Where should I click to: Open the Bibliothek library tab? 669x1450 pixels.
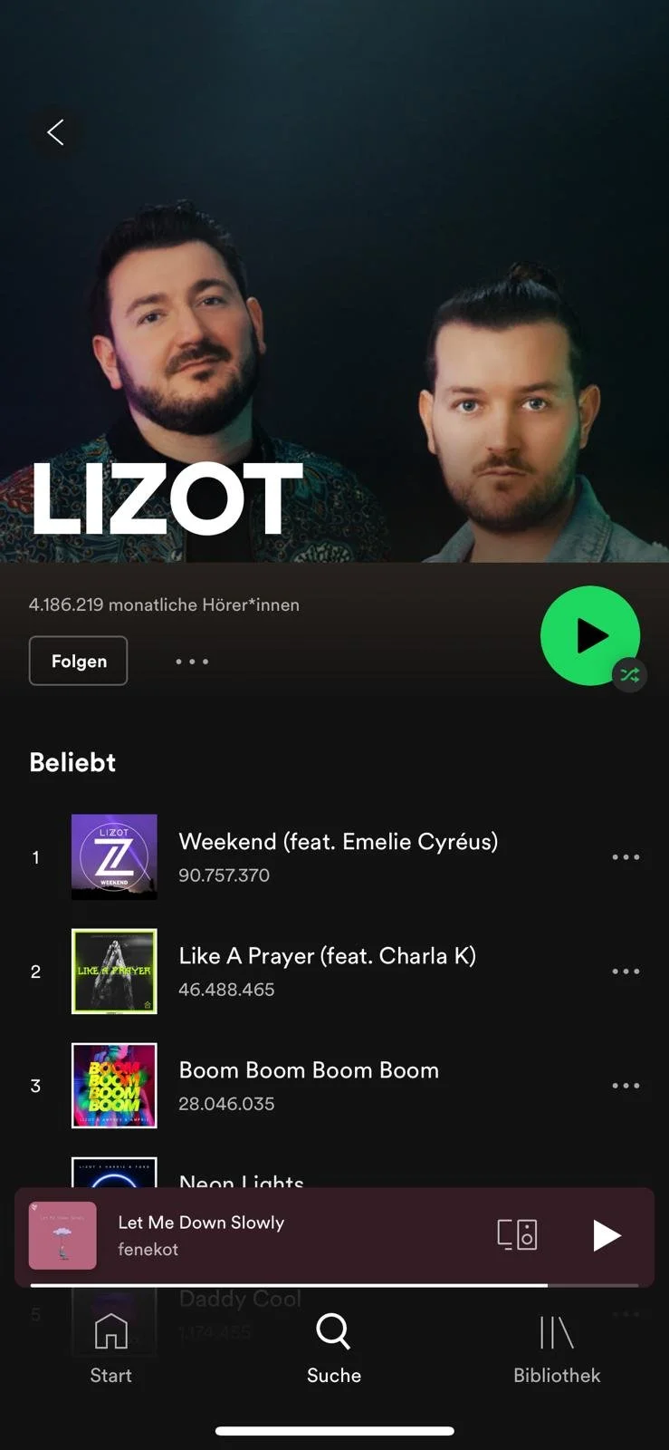[557, 1348]
